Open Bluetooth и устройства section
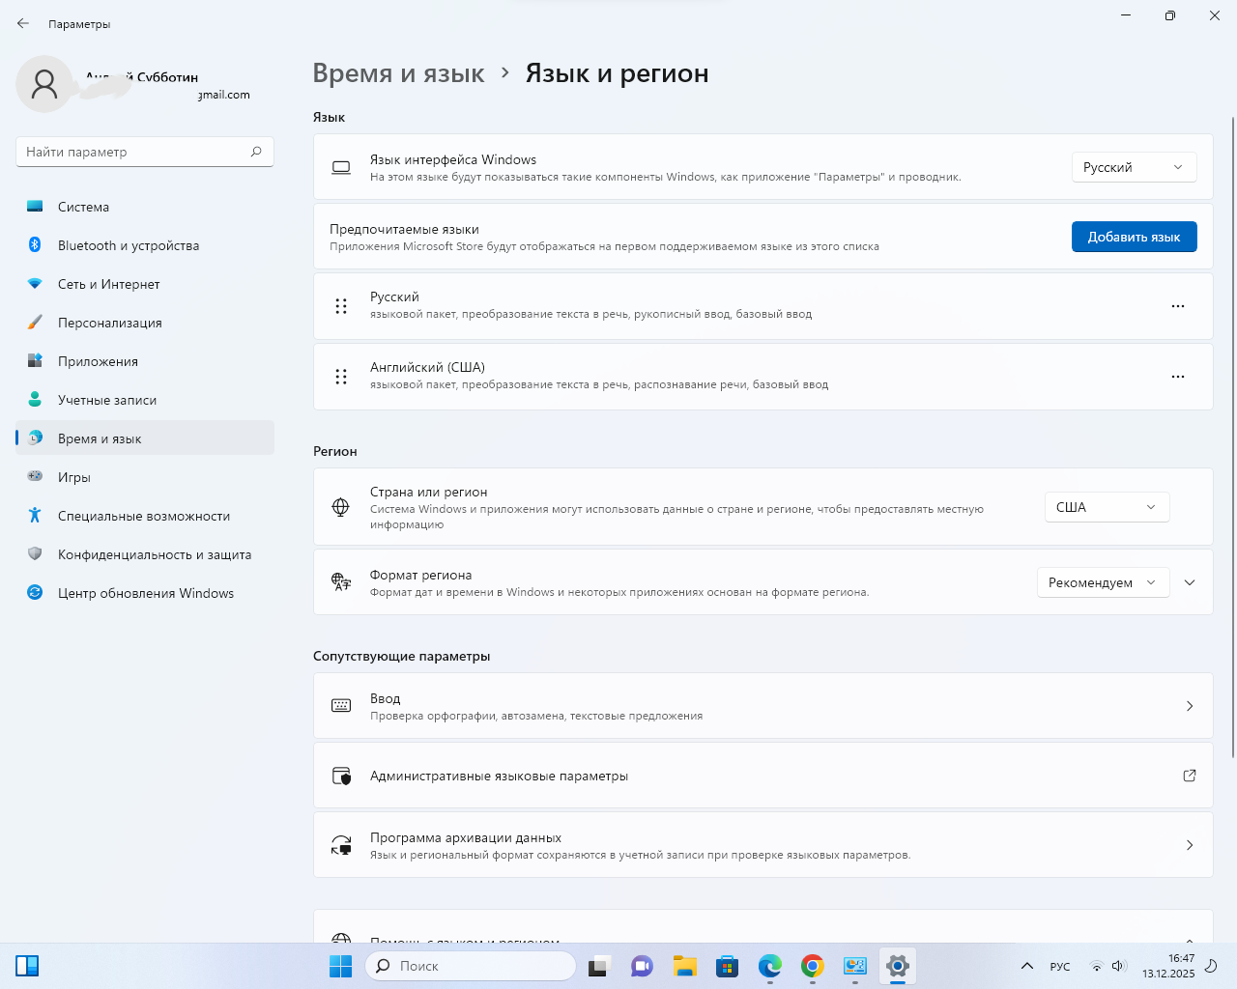 (x=145, y=245)
